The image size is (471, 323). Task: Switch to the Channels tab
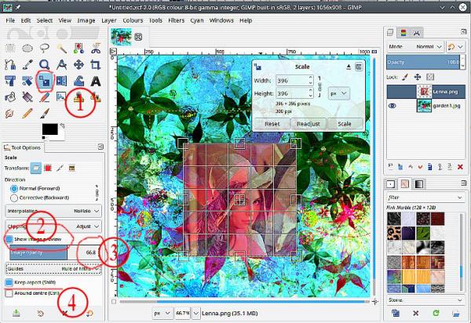[403, 32]
